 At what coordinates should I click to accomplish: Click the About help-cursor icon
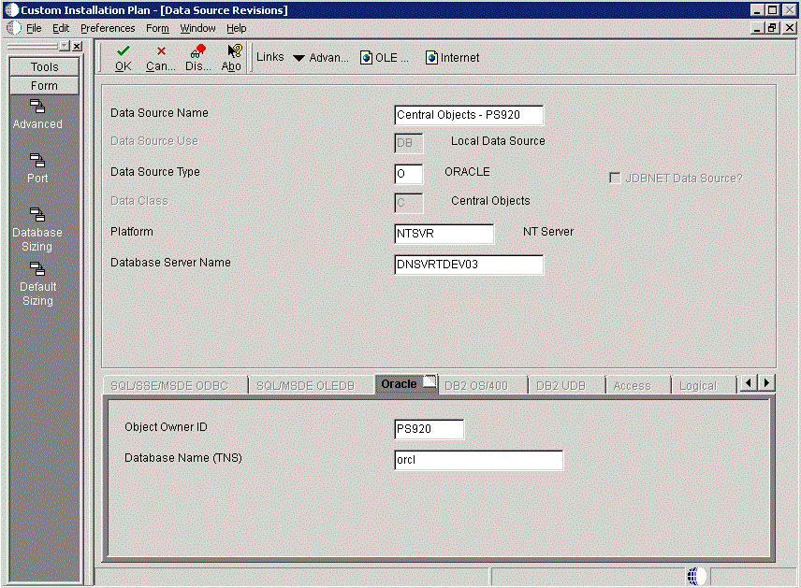(x=234, y=51)
